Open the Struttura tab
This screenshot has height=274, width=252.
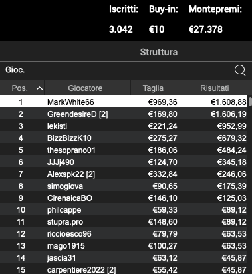[159, 52]
